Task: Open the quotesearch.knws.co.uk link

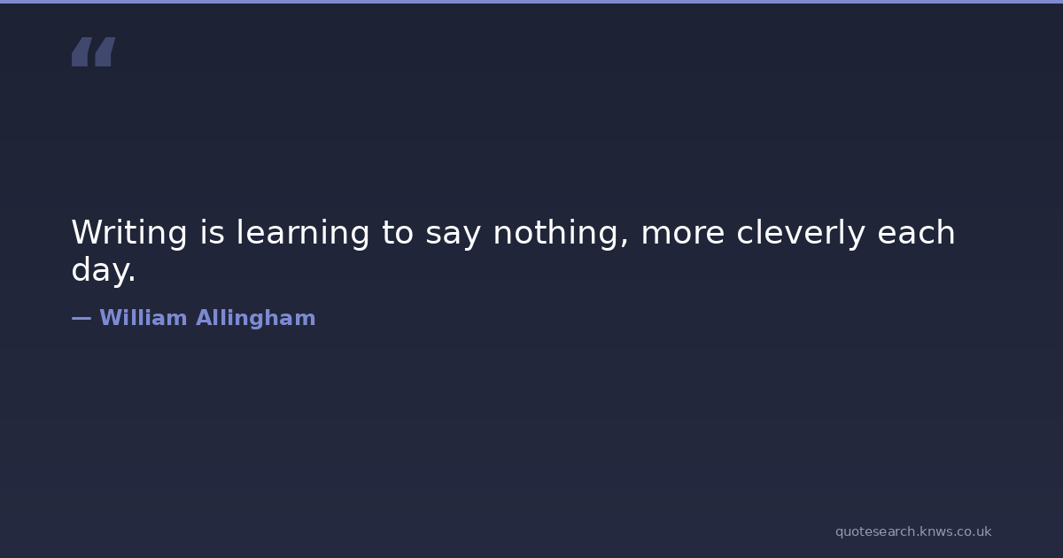Action: (912, 531)
